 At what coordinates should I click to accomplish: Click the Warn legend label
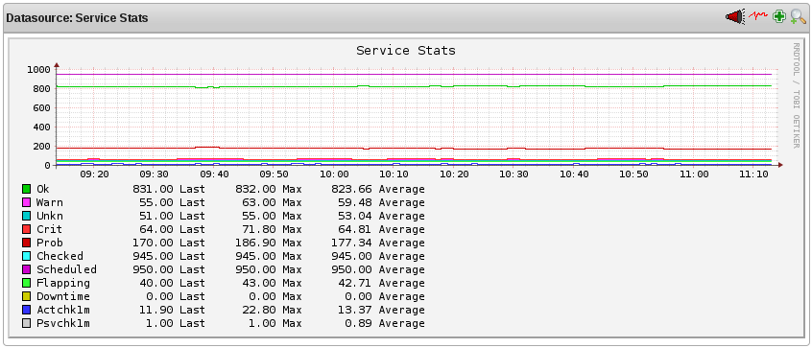click(49, 202)
